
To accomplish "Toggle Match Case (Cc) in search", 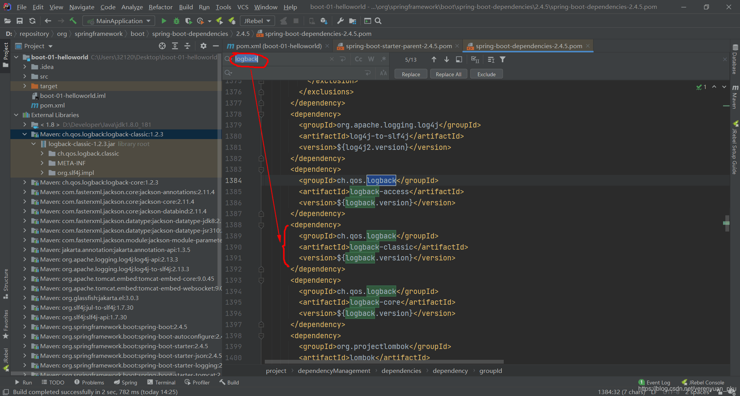I will tap(358, 59).
